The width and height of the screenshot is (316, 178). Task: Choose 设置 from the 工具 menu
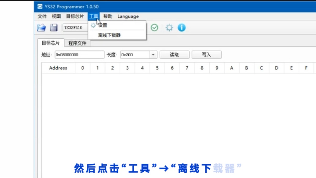(117, 25)
